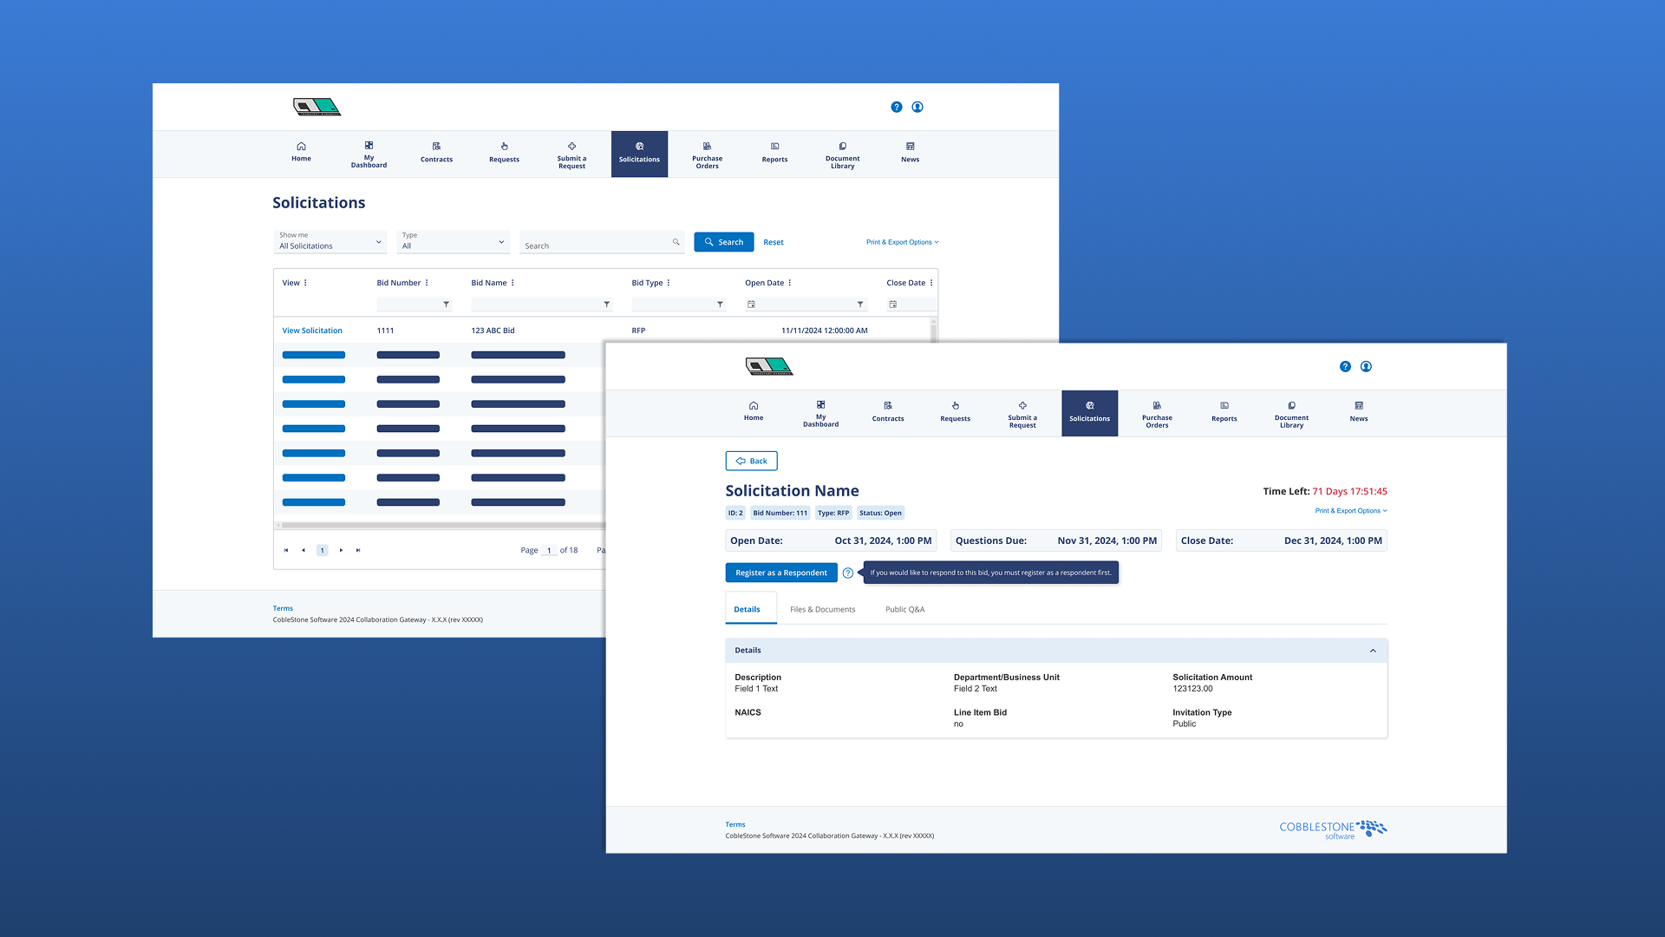Viewport: 1665px width, 937px height.
Task: Open the Bid Name filter funnel icon
Action: pyautogui.click(x=606, y=305)
